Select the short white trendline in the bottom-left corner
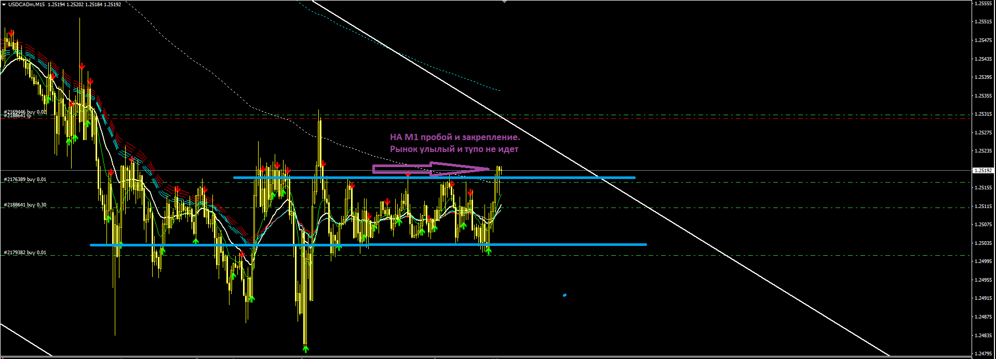This screenshot has height=359, width=996. 26,340
